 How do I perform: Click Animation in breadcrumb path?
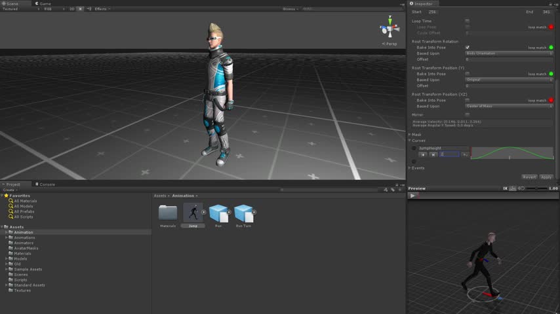183,196
